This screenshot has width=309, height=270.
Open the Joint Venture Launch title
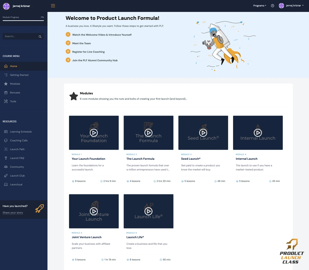coord(87,237)
